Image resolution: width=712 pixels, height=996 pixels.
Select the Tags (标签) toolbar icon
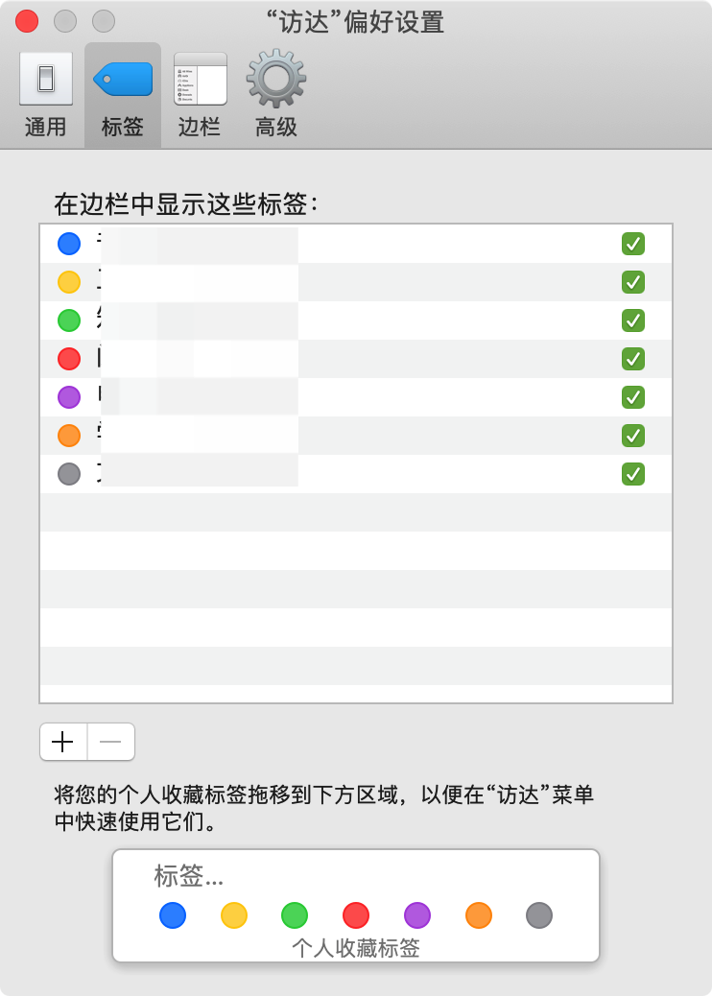pos(122,94)
